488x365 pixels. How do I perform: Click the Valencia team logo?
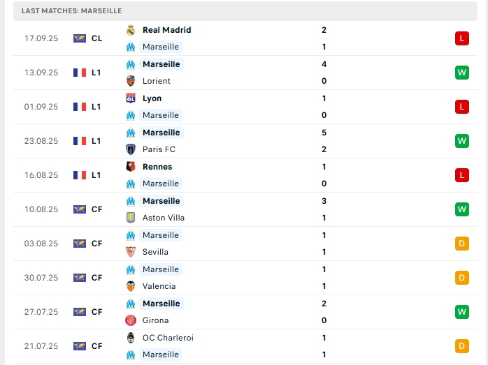[131, 286]
